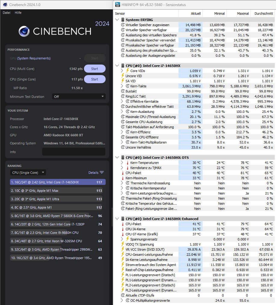
Task: Click the Details link in Ranking
Action: click(x=93, y=173)
